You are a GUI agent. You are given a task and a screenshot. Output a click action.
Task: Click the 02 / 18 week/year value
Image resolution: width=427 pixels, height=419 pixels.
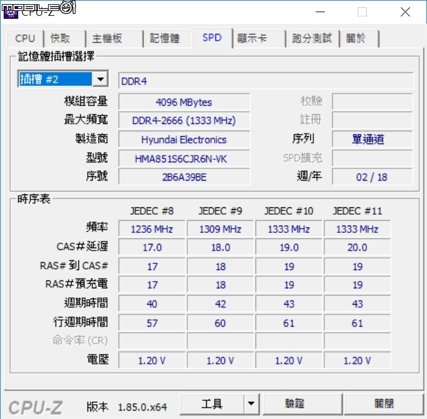(372, 177)
